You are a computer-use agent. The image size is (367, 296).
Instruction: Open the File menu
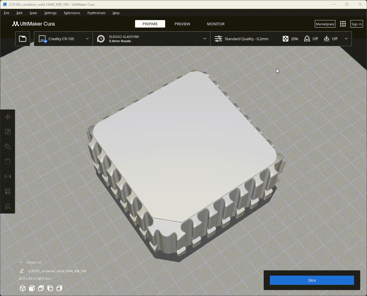7,13
